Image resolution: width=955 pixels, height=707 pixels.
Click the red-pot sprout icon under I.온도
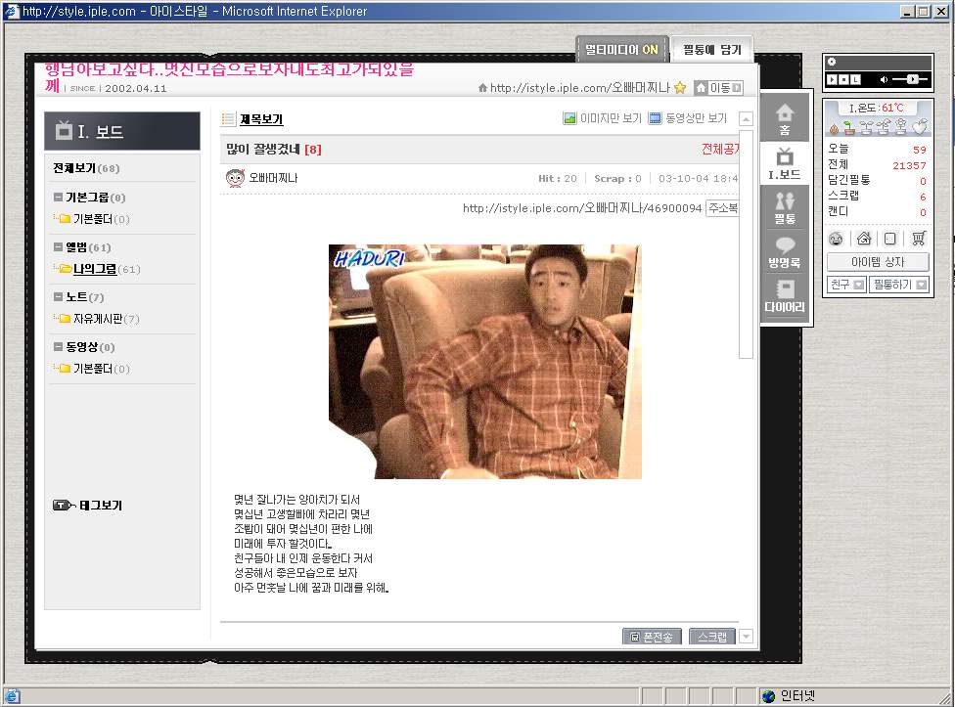point(848,128)
